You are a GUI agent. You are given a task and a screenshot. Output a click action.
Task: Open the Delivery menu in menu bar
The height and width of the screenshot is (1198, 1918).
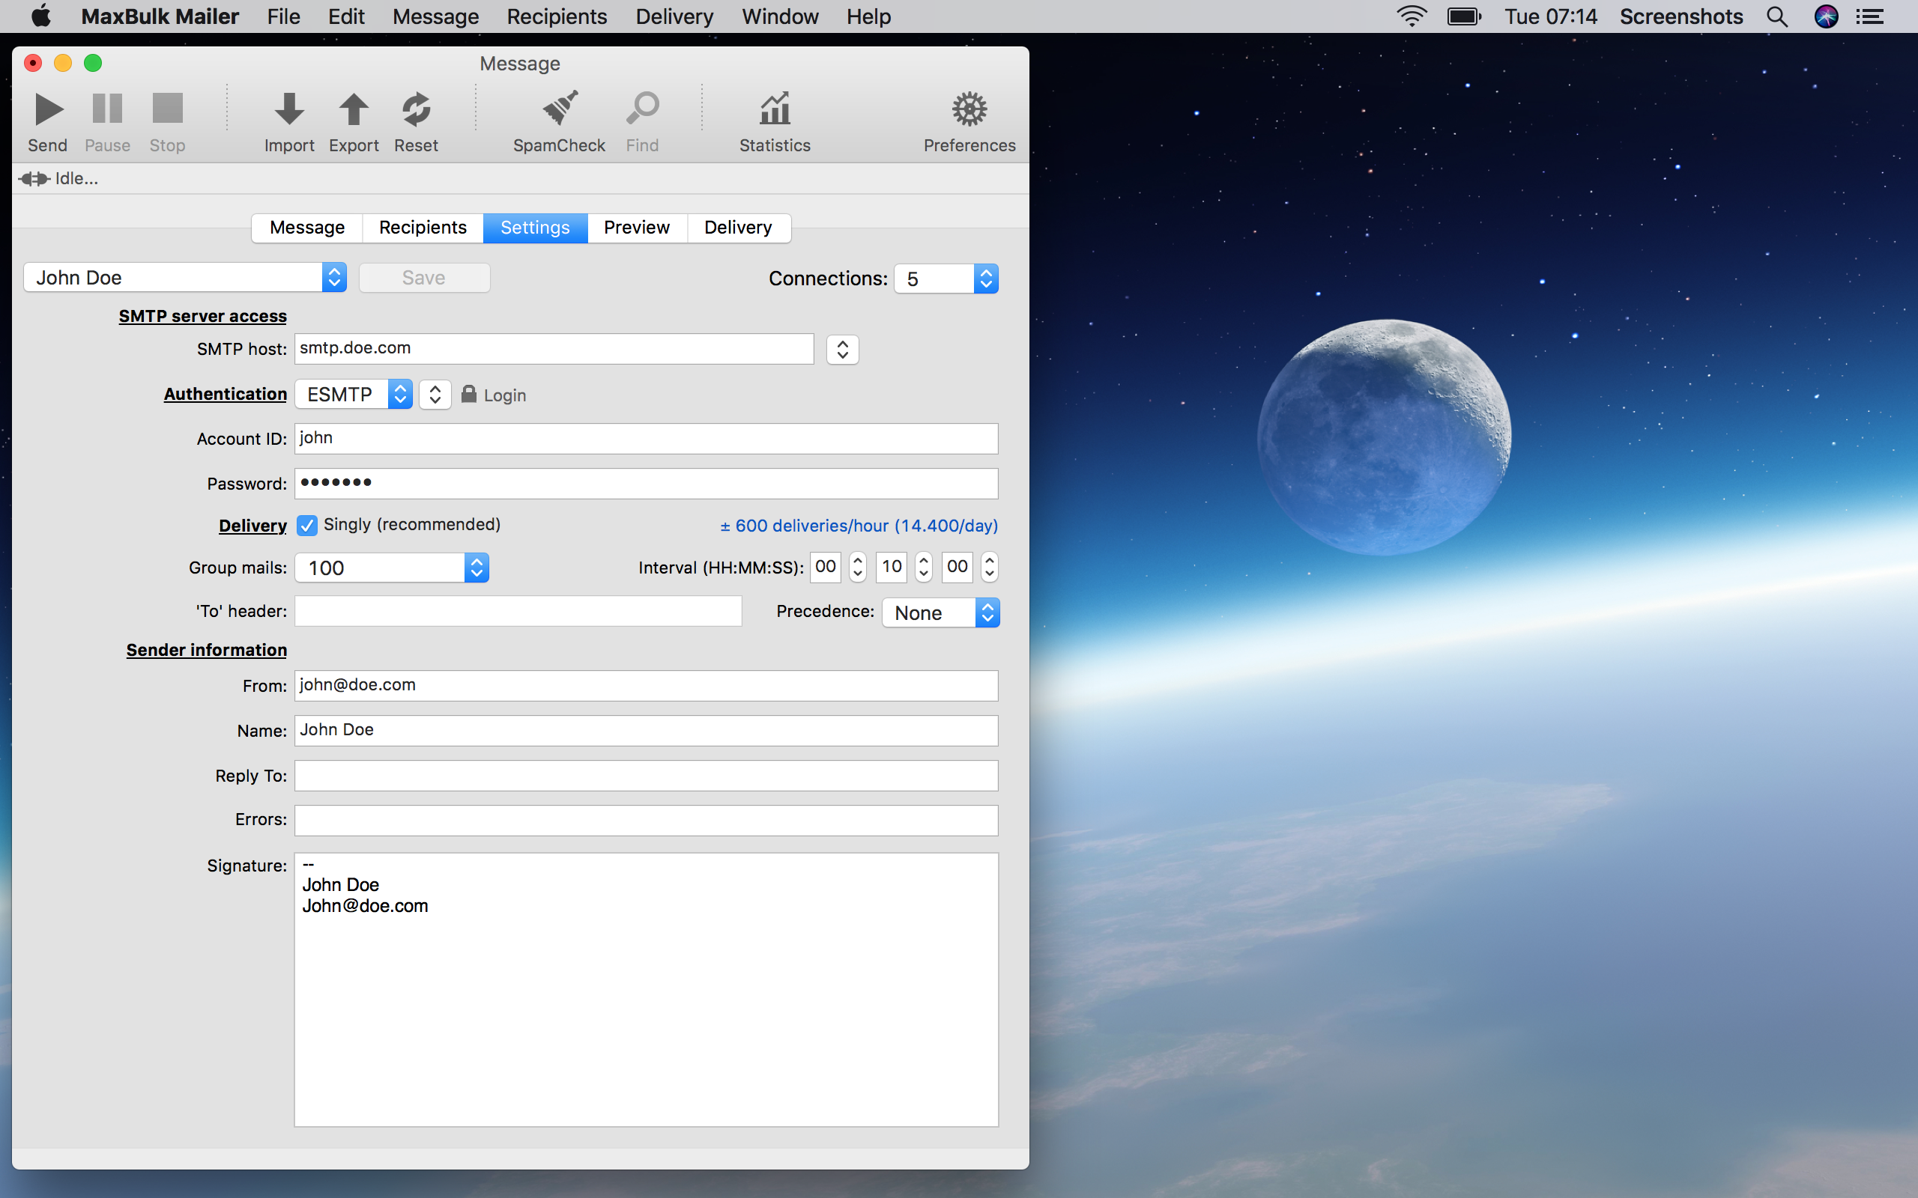pos(674,16)
